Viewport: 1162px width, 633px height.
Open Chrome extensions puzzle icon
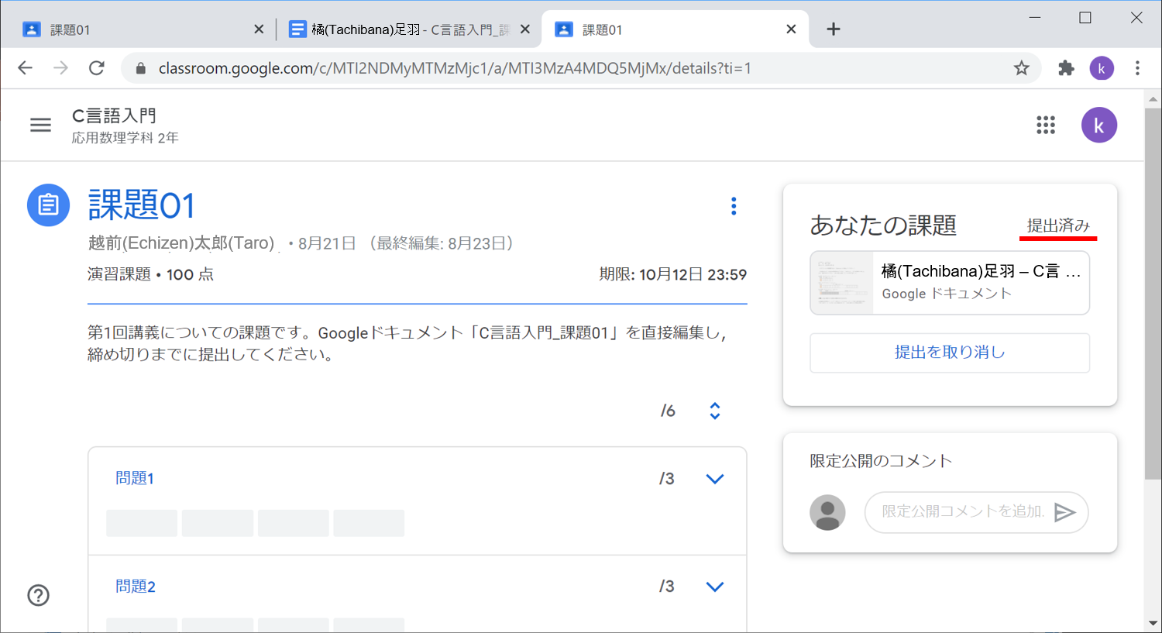pos(1066,68)
